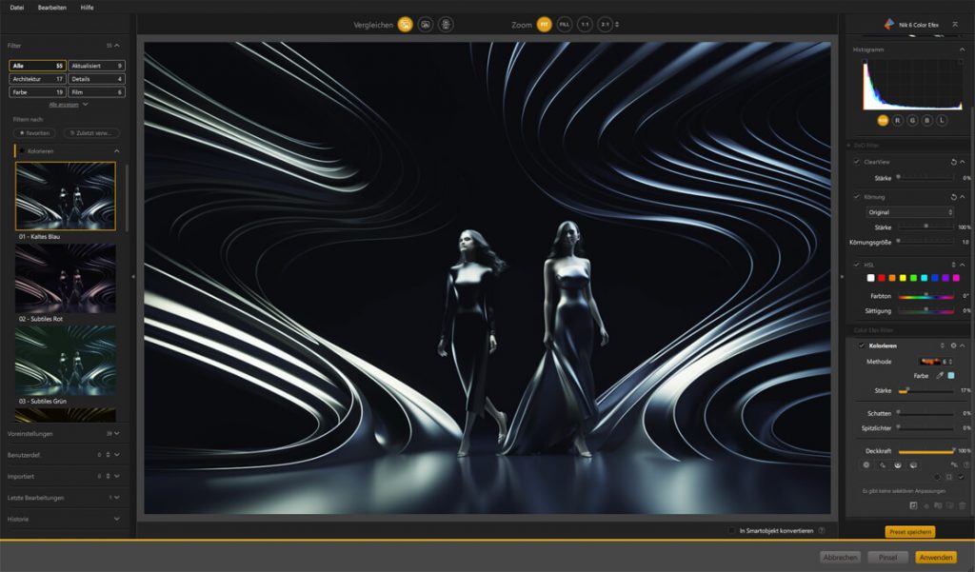Set zoom to 1:1
Screen dimensions: 975x572
click(x=586, y=25)
